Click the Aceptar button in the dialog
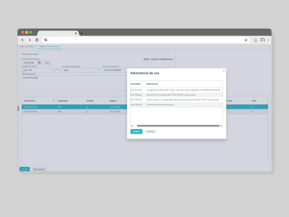 point(136,132)
